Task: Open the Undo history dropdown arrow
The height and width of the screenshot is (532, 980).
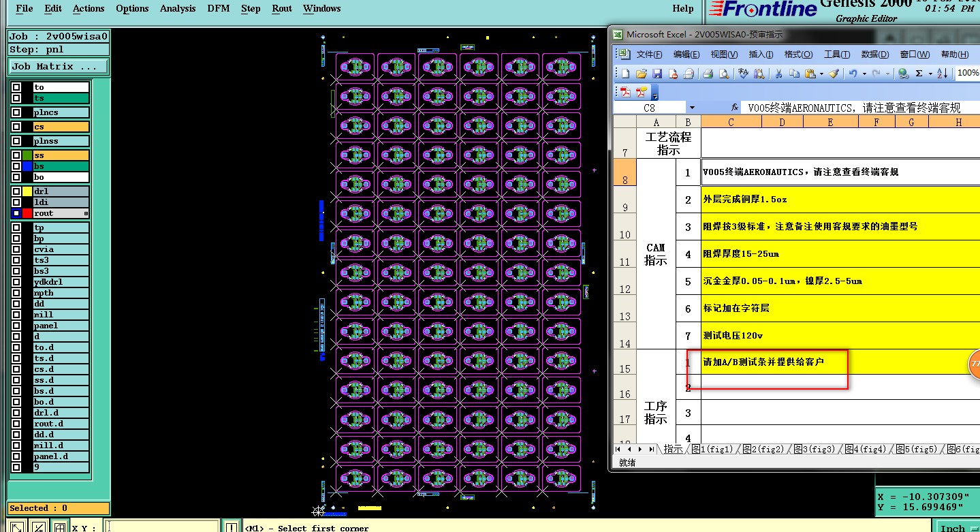Action: [x=864, y=74]
